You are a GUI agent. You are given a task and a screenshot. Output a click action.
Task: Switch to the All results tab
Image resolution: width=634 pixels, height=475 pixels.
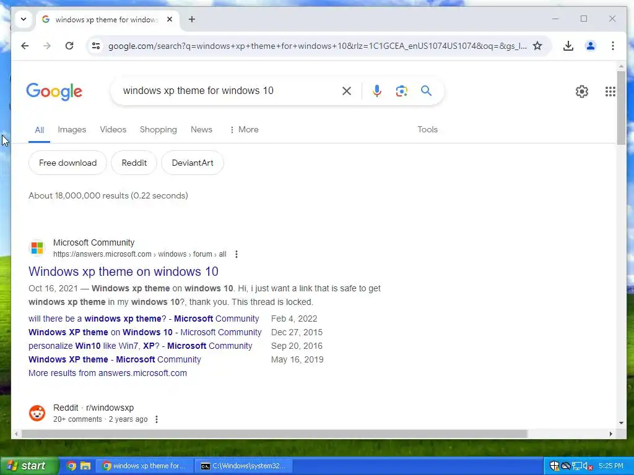(x=39, y=130)
